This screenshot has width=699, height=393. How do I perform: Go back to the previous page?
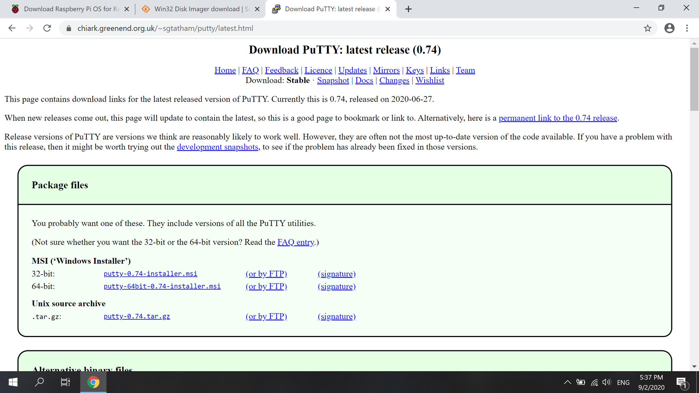12,28
